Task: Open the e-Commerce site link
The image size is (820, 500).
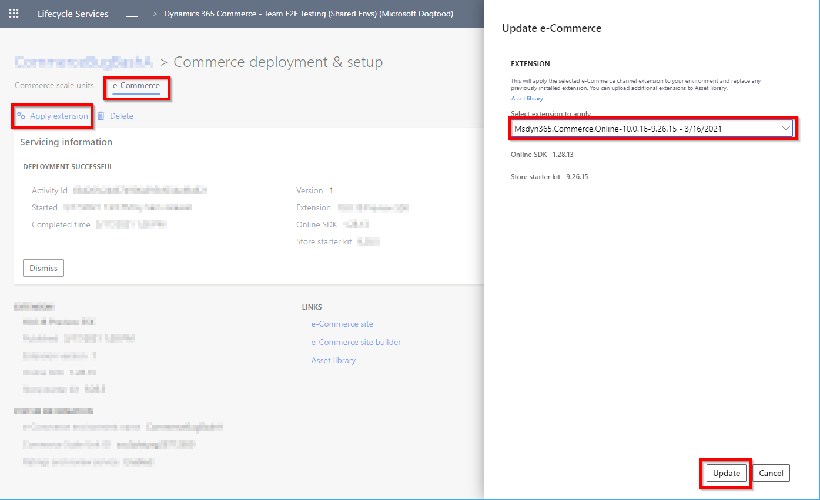Action: [342, 324]
